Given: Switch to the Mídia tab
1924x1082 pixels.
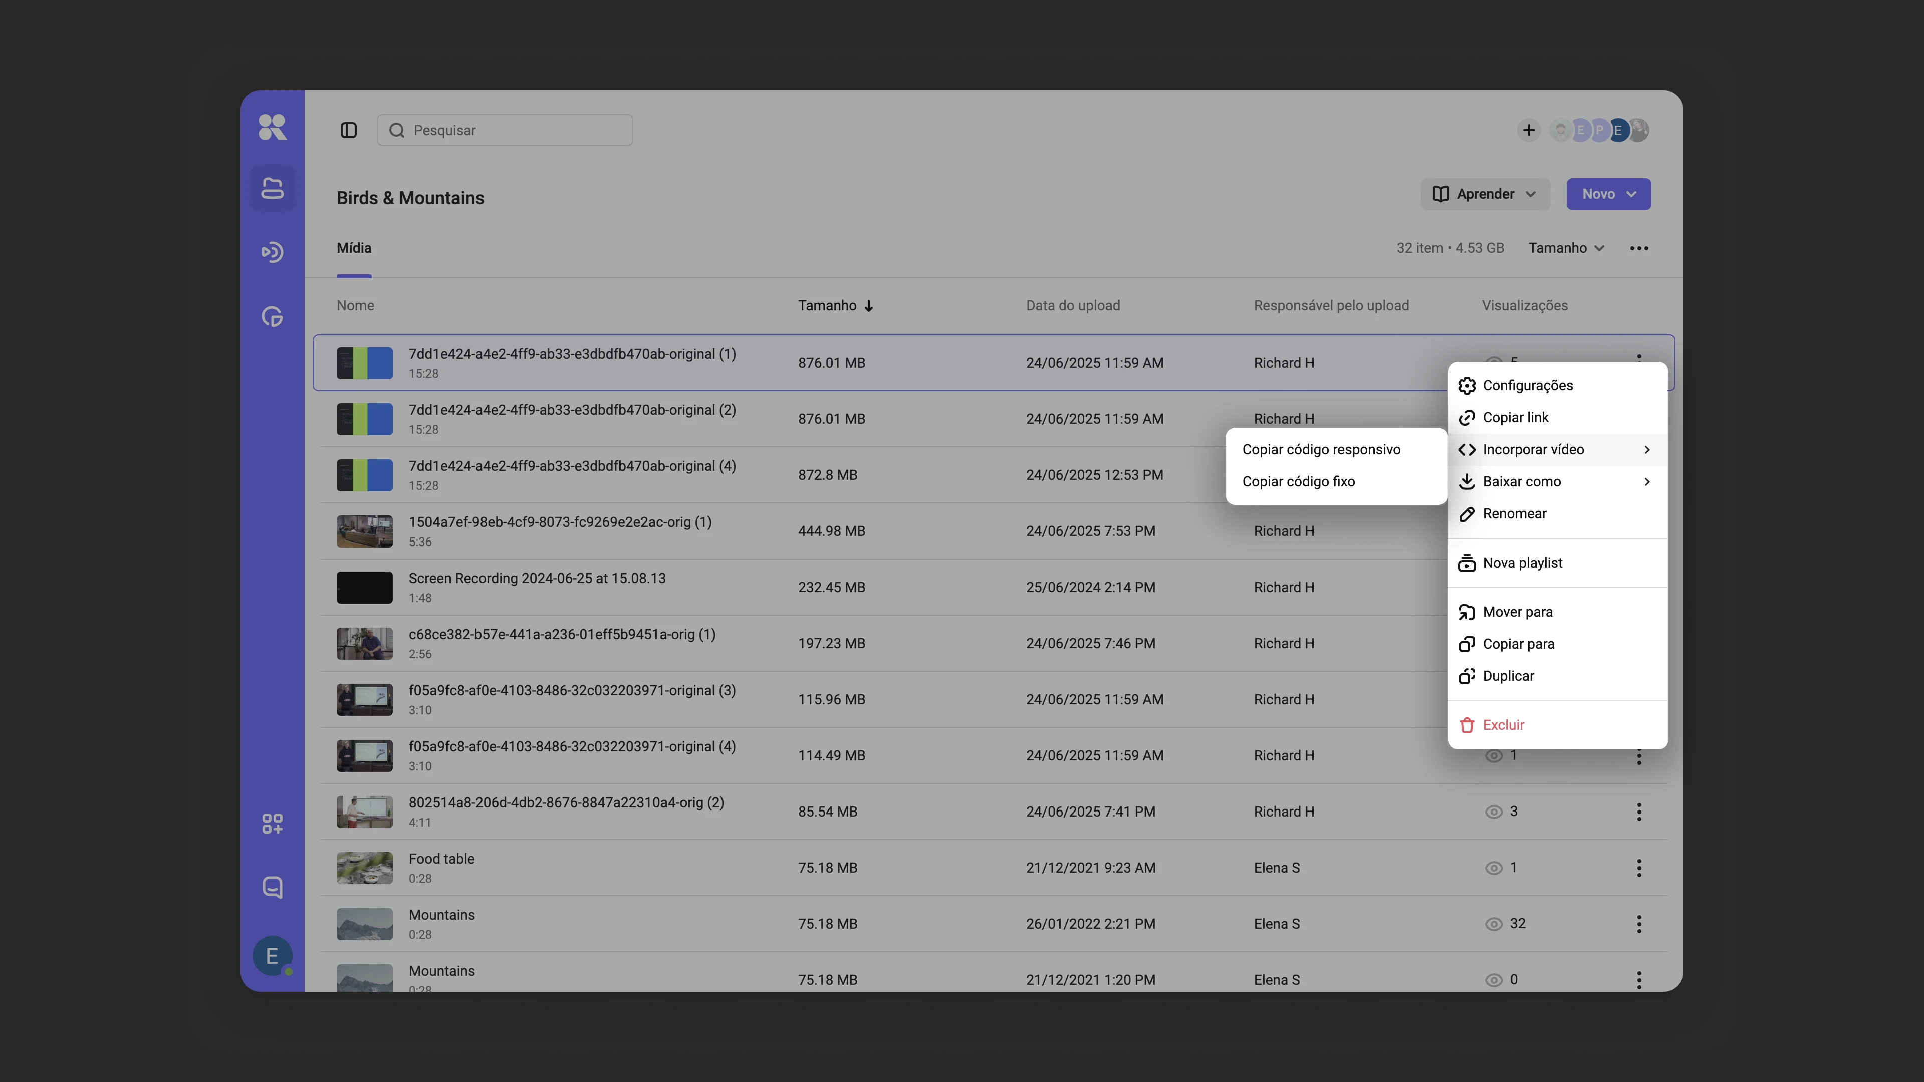Looking at the screenshot, I should coord(354,248).
